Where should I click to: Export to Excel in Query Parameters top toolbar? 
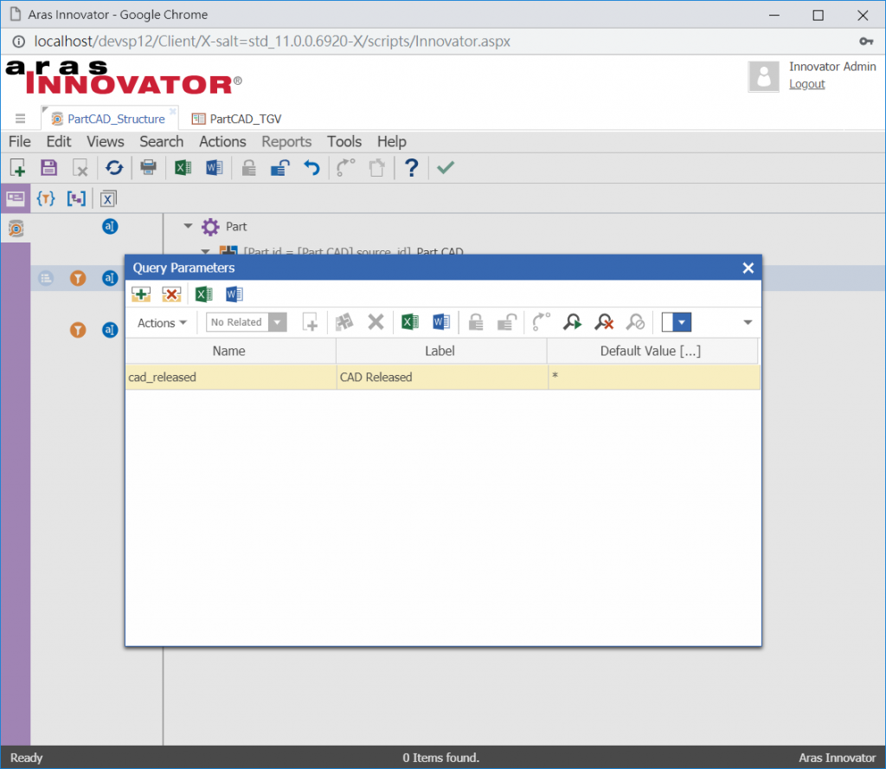pyautogui.click(x=203, y=294)
